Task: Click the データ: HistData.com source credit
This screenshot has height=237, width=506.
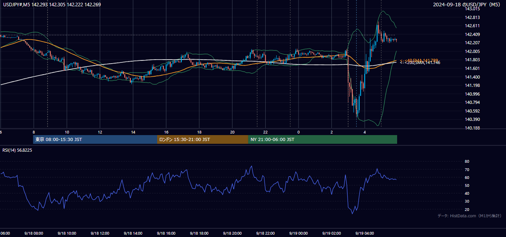Action: click(470, 216)
